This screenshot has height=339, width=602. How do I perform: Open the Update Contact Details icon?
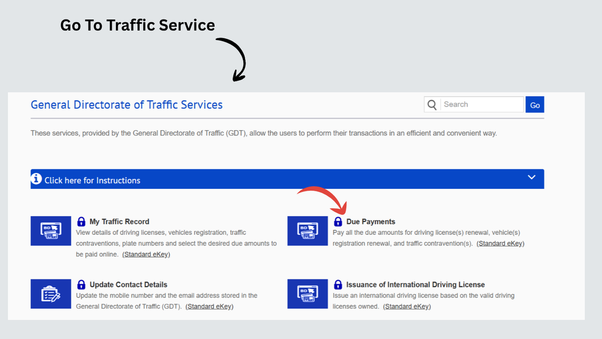pos(51,294)
